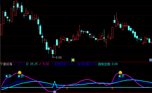
Task: Click the J: -5.30 value label
Action: pos(44,64)
